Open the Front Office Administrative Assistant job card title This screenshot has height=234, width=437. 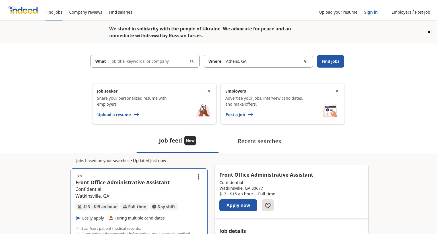(x=122, y=183)
